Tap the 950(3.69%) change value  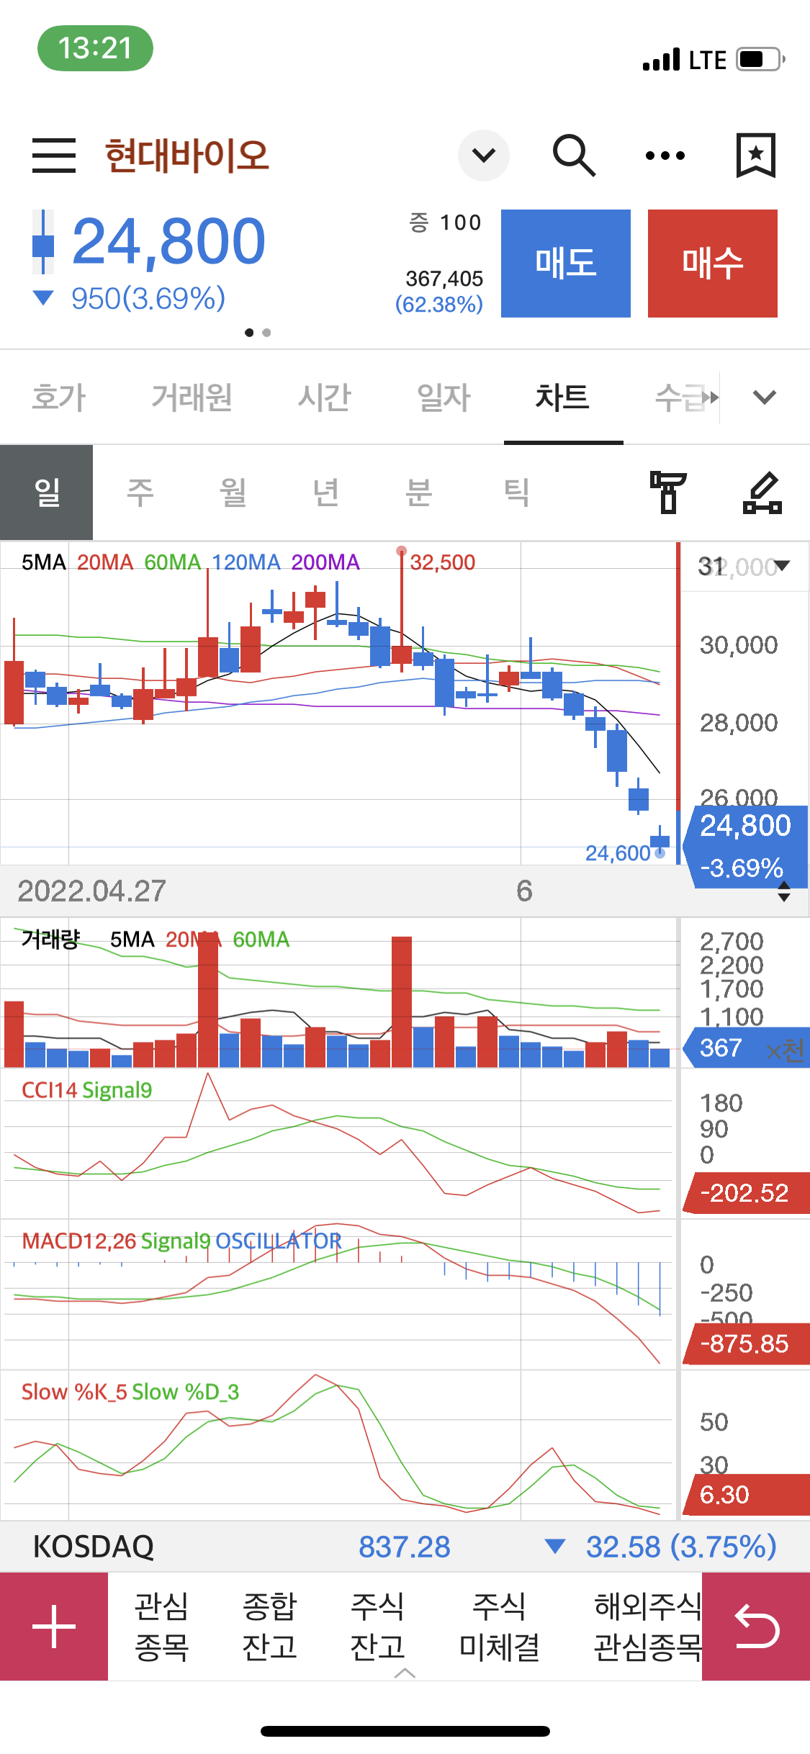tap(148, 298)
